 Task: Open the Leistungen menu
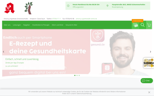coord(17,25)
